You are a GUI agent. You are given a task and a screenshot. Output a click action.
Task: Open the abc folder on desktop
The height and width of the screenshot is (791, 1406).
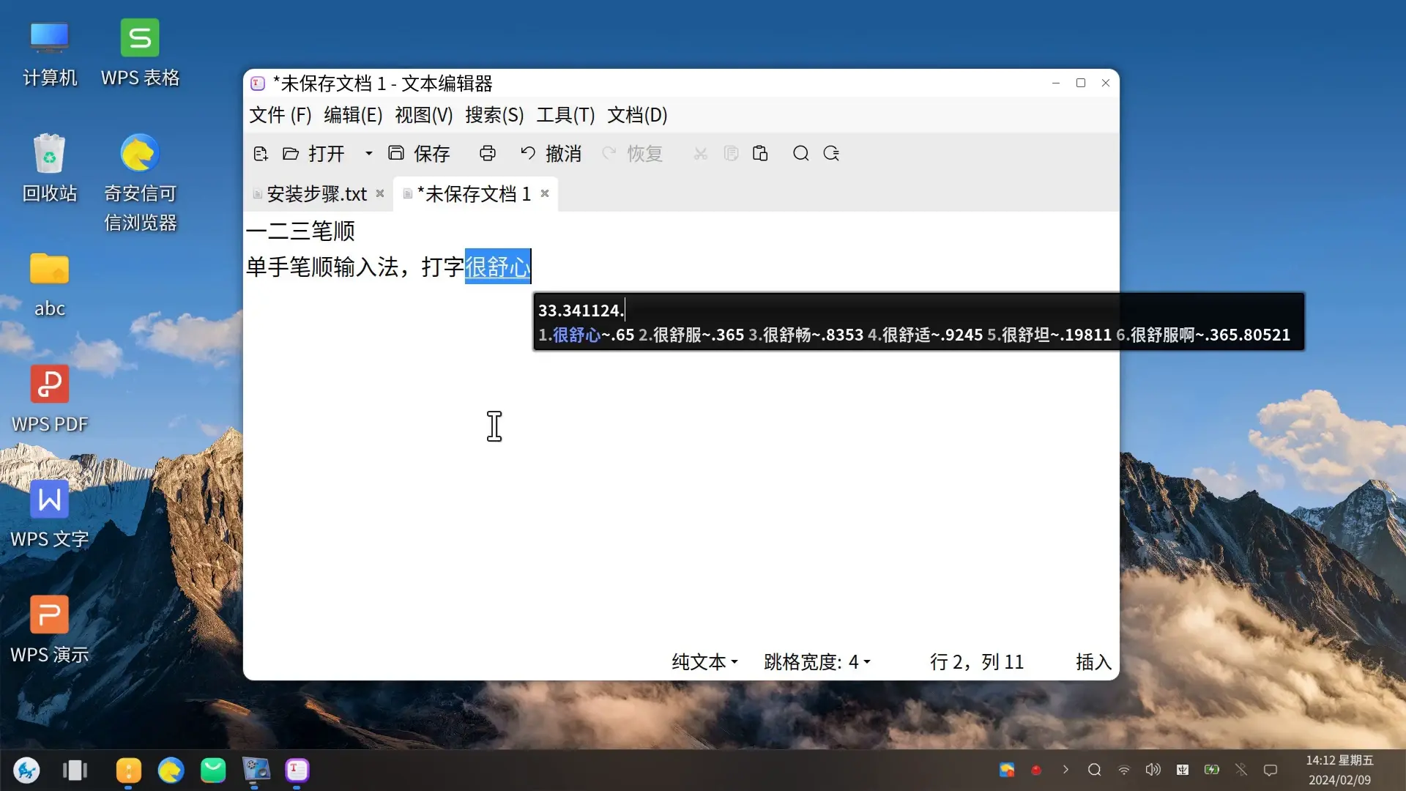(49, 286)
